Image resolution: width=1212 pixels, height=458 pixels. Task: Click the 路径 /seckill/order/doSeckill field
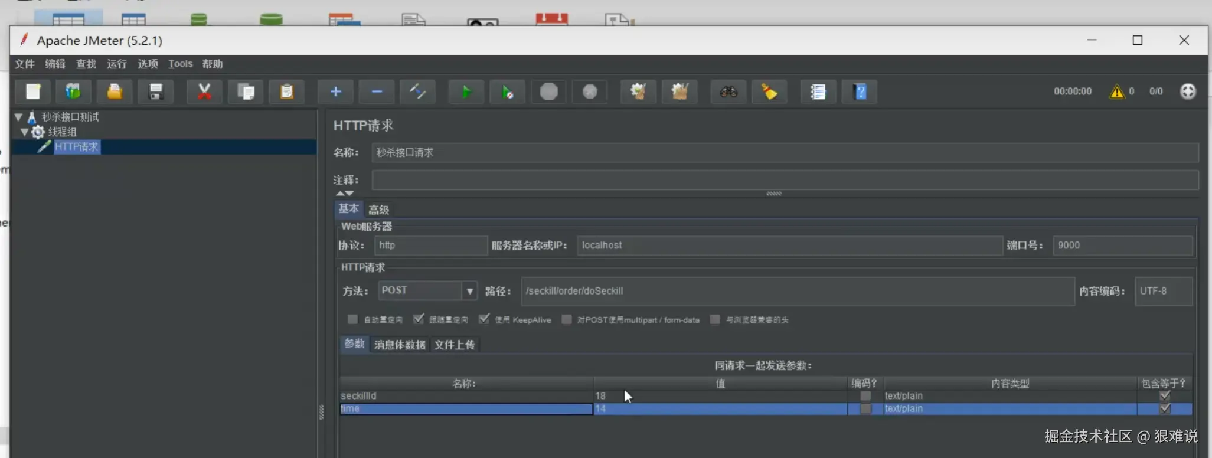pos(798,291)
